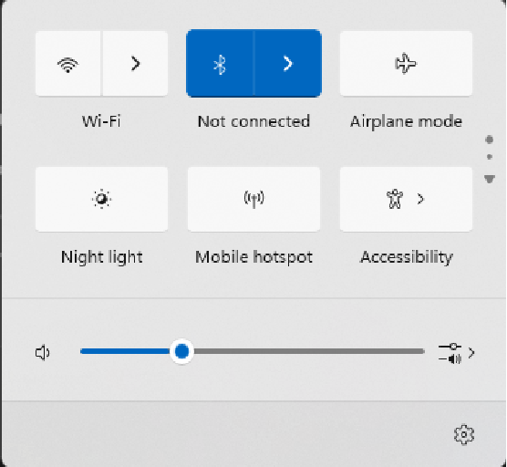Toggle Wi-Fi using the wireless icon

point(67,64)
